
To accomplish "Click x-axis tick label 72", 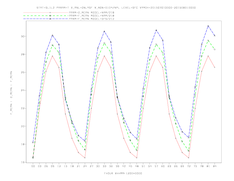I will tap(188, 166).
